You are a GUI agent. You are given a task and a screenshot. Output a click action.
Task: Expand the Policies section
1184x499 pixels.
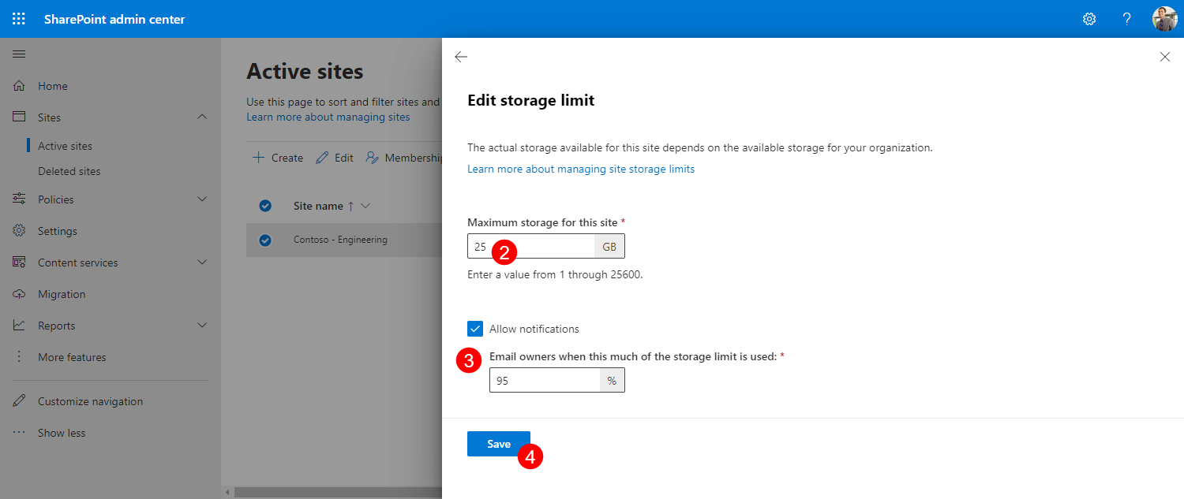click(x=202, y=199)
